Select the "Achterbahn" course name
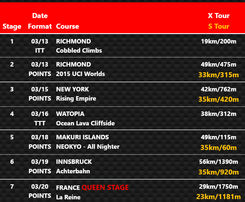 [x=73, y=171]
